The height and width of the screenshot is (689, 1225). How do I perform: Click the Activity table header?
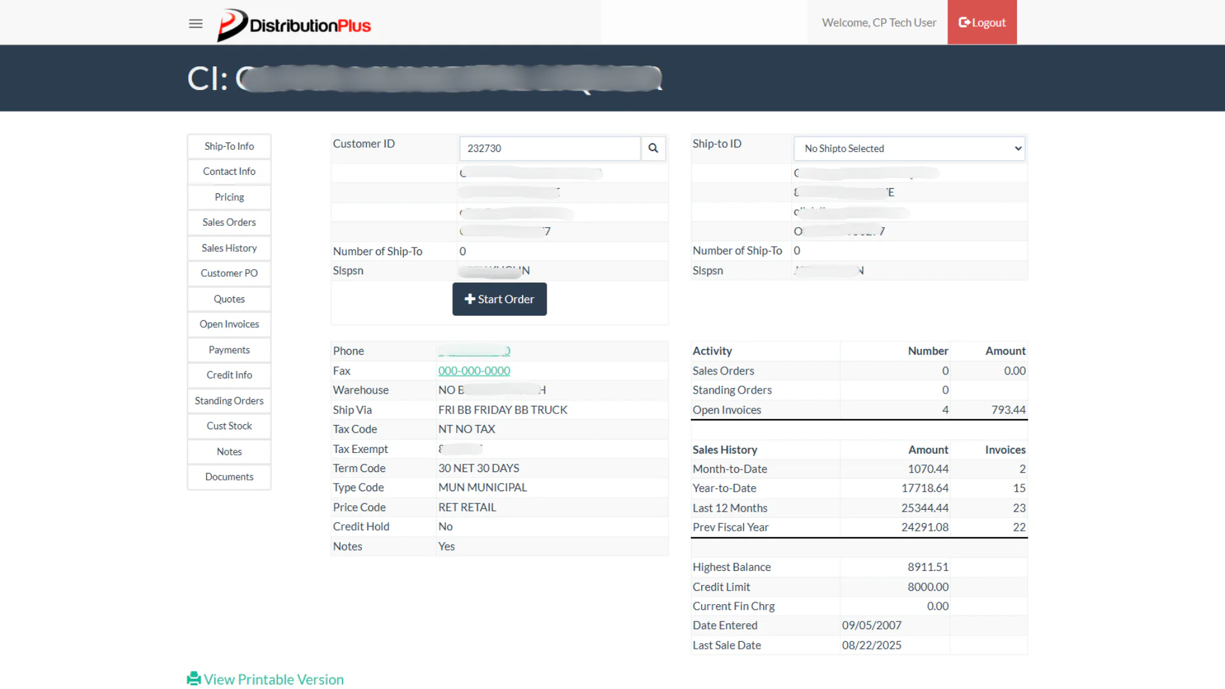[x=712, y=351]
